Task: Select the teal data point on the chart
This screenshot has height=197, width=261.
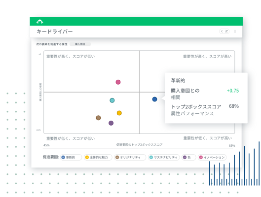Action: [x=112, y=100]
